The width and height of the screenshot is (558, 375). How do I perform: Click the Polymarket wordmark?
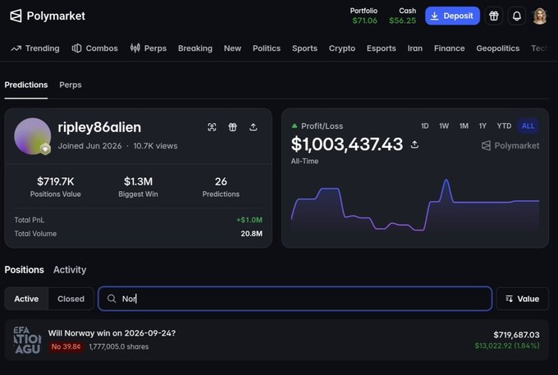[56, 16]
